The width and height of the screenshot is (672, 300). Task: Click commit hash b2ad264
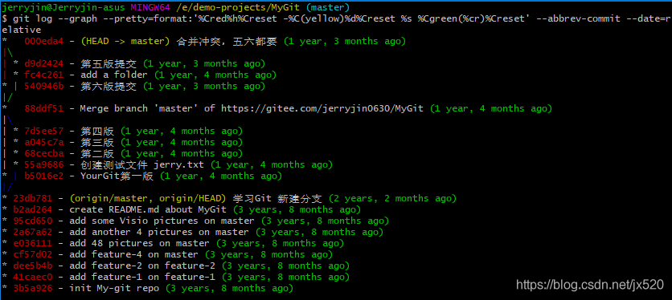pyautogui.click(x=33, y=209)
